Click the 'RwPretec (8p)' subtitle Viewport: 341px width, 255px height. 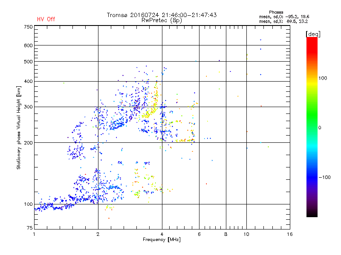162,20
